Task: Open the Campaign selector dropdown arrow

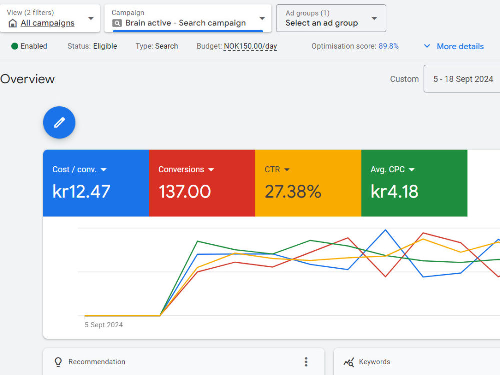Action: (262, 18)
